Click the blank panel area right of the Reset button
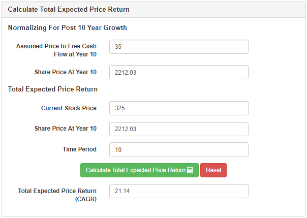This screenshot has width=307, height=218. (265, 170)
